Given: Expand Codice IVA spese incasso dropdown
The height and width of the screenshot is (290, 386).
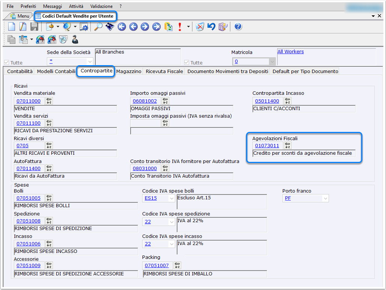Looking at the screenshot, I should 171,244.
